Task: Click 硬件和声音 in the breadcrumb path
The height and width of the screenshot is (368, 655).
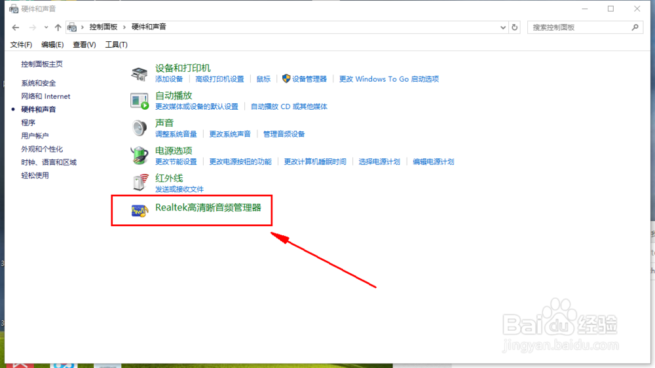Action: [149, 27]
